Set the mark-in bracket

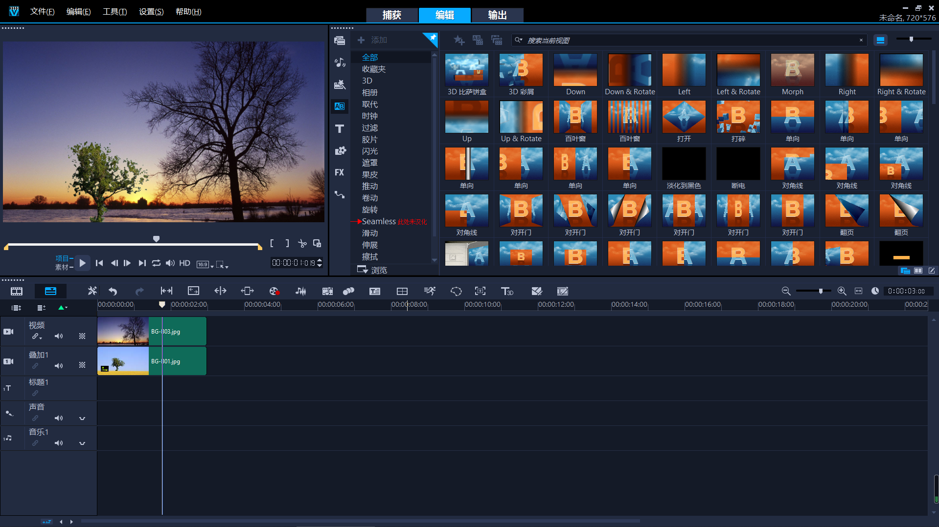272,243
